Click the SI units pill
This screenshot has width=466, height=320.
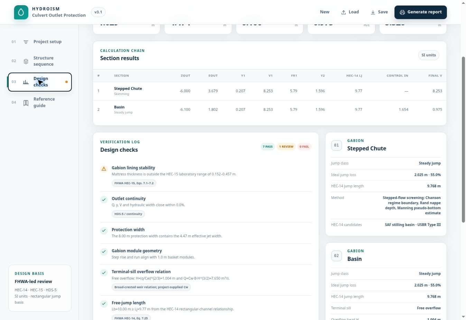pyautogui.click(x=429, y=55)
